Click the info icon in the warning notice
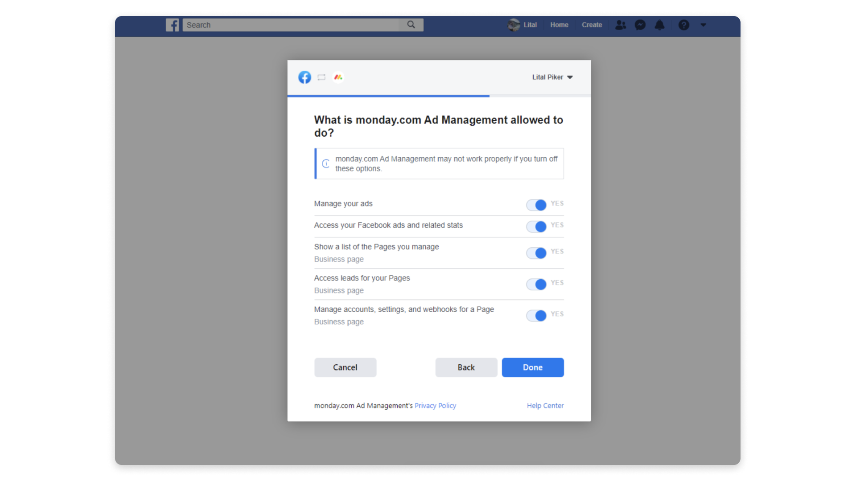Viewport: 856px width, 481px height. click(x=326, y=163)
